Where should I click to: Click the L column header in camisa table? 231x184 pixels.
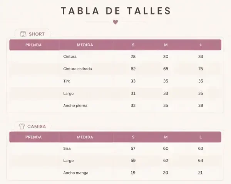pos(201,137)
